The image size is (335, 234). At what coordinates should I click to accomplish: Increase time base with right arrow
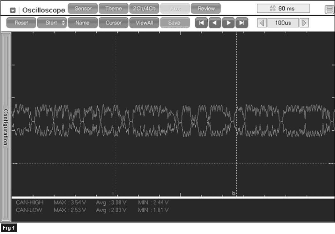tap(304, 23)
